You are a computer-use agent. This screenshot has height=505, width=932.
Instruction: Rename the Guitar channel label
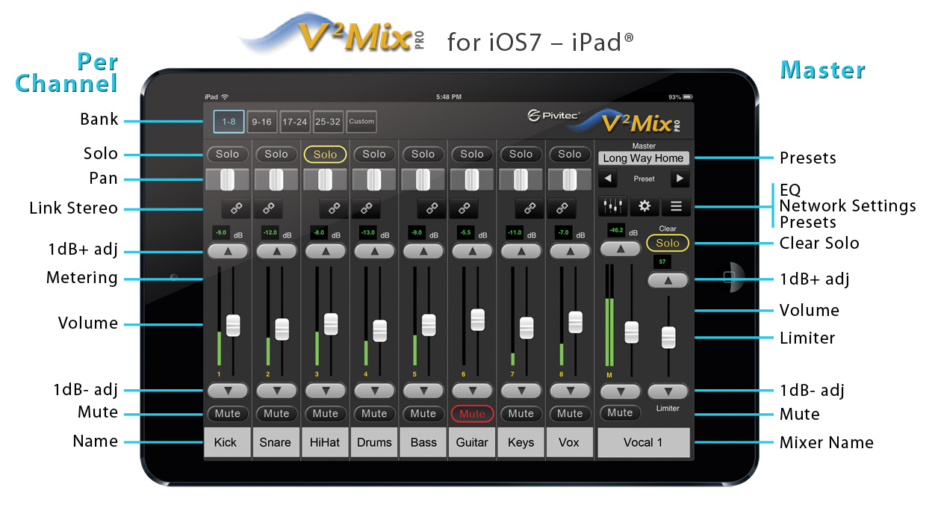click(472, 442)
